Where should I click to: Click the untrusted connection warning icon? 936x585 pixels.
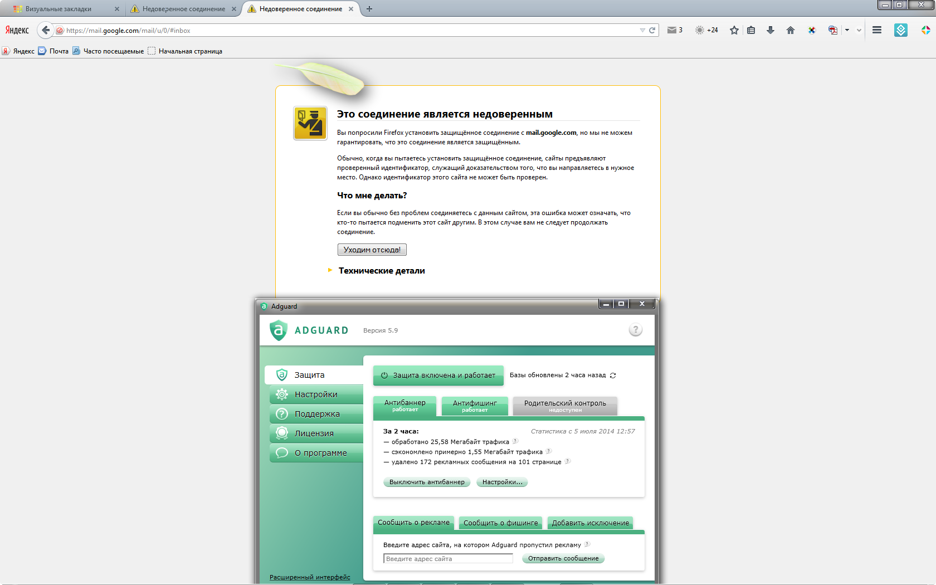pos(310,123)
